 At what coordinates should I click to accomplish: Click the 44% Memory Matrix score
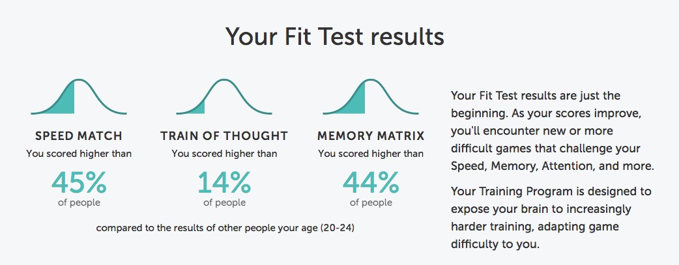click(x=371, y=183)
